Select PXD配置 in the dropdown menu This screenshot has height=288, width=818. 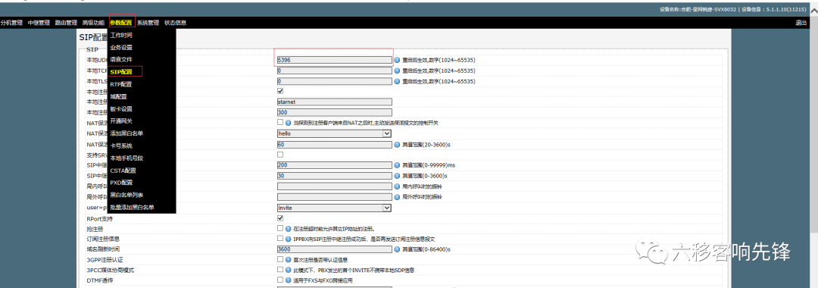point(121,183)
